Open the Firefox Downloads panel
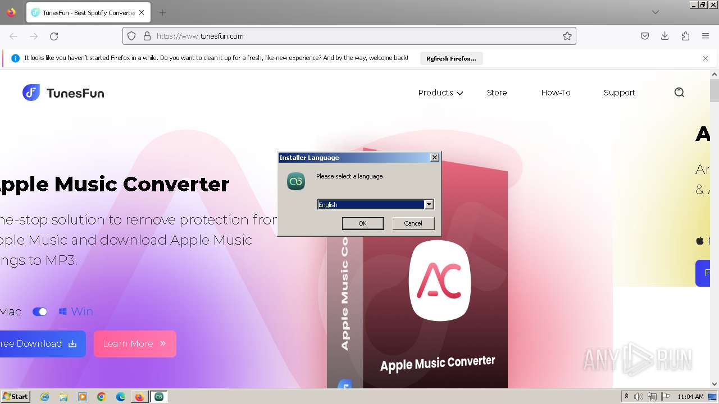 click(x=665, y=36)
